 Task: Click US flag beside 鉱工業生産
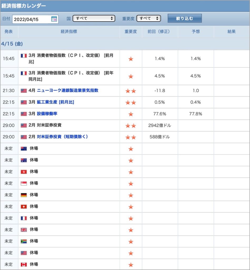(x=24, y=102)
